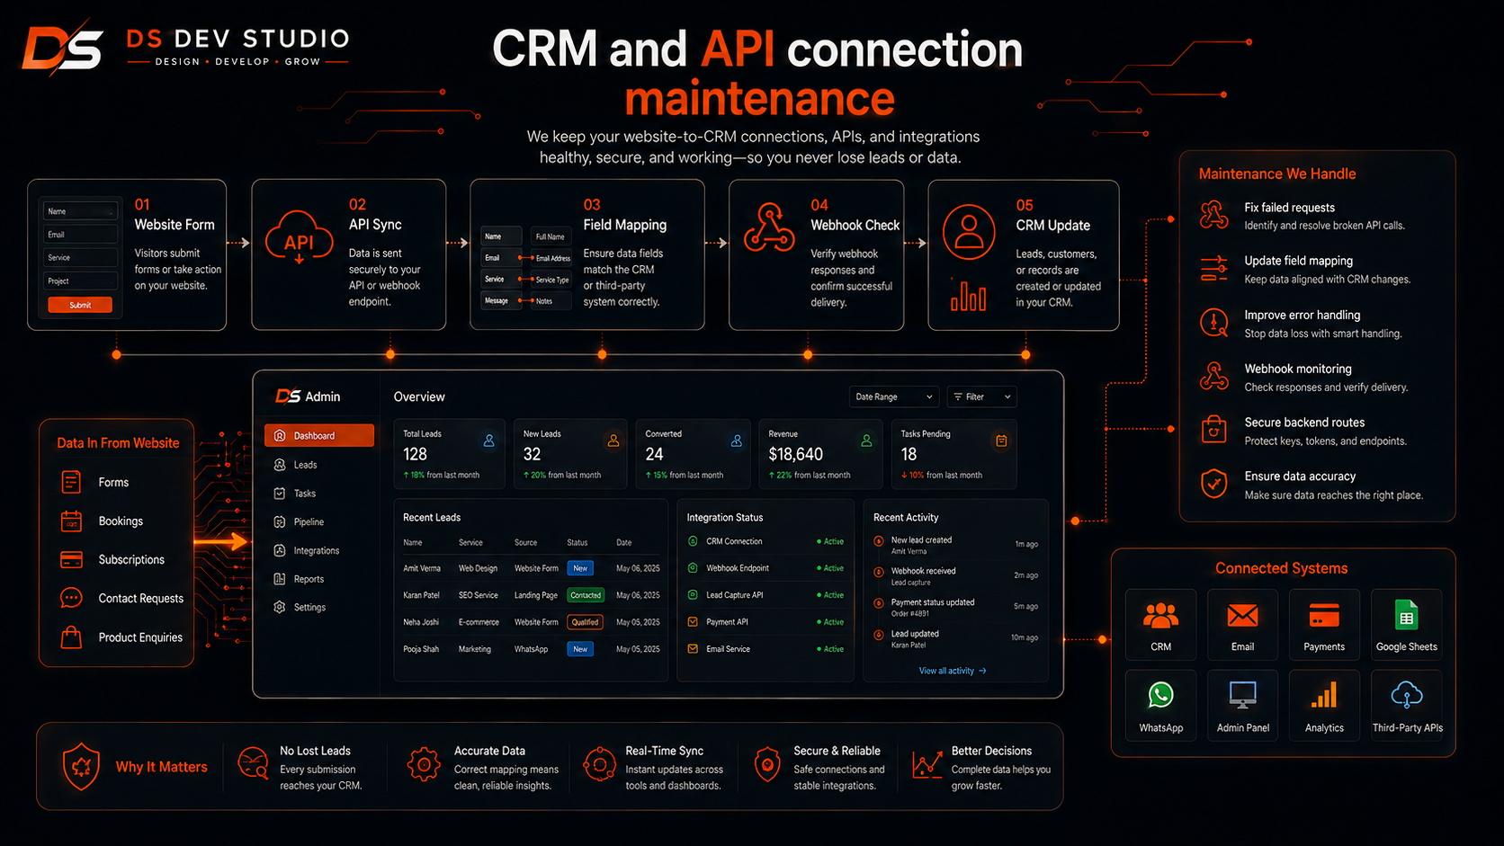Viewport: 1504px width, 846px height.
Task: Click the No Lost Leads icon
Action: (253, 764)
